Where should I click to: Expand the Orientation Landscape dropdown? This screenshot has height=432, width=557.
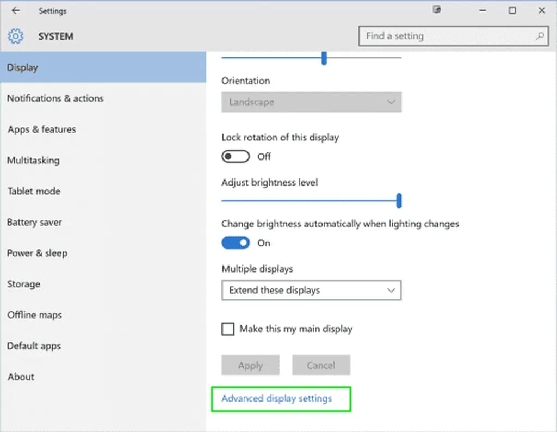click(x=311, y=102)
